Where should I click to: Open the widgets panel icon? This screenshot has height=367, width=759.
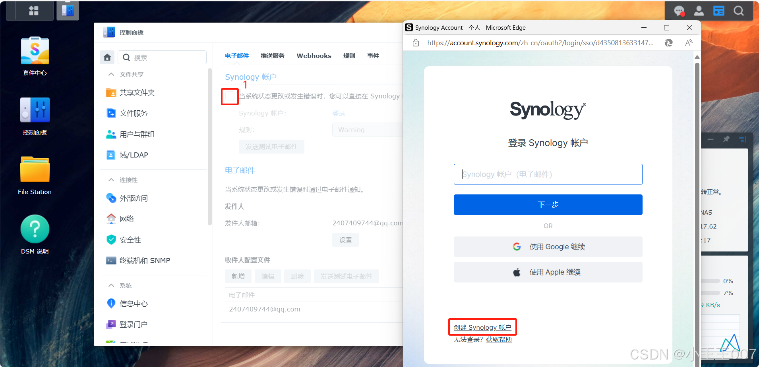[x=719, y=11]
